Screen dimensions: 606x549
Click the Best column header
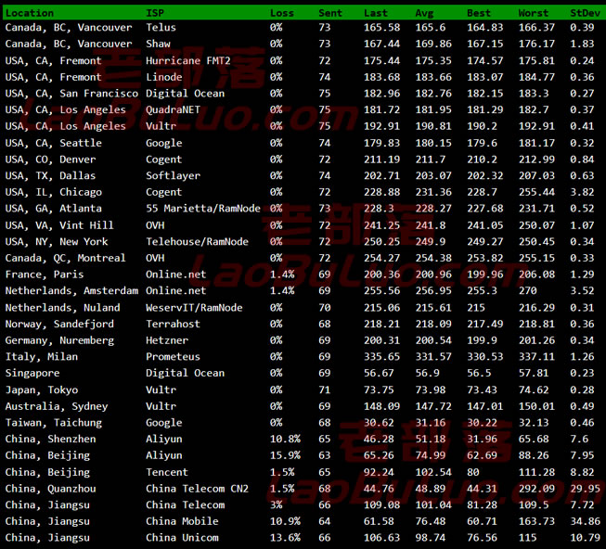tap(479, 13)
